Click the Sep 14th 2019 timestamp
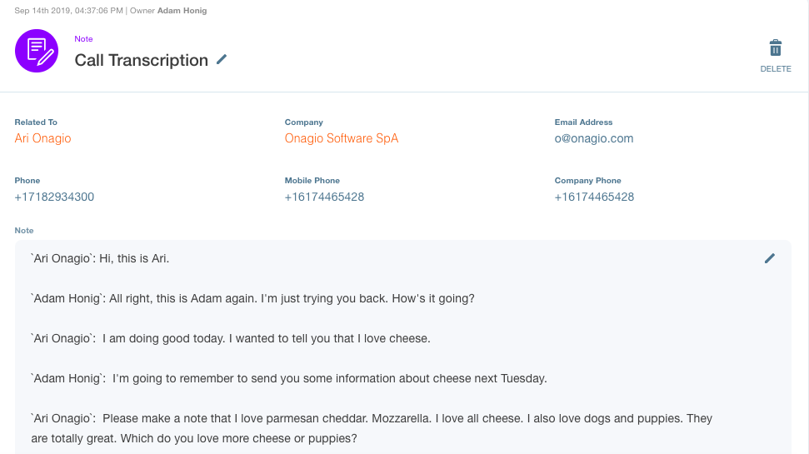This screenshot has height=454, width=809. pyautogui.click(x=68, y=10)
